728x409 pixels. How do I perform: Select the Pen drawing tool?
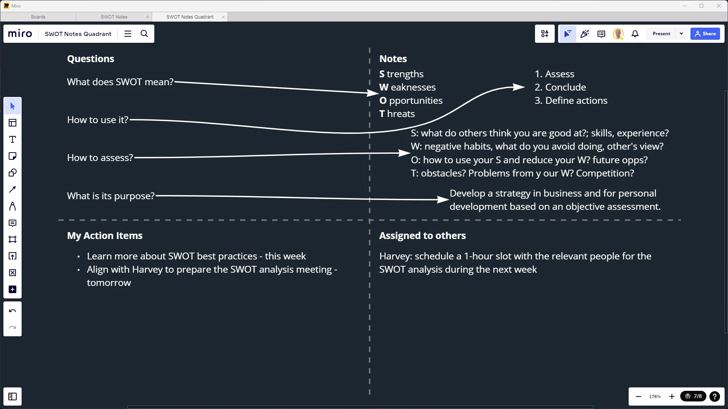pyautogui.click(x=13, y=206)
